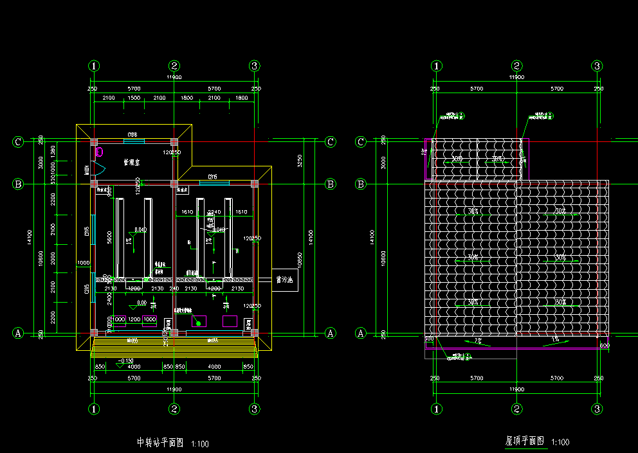Screen dimensions: 638x453
Task: Click the door swing symbol in 管理室
Action: [96, 168]
